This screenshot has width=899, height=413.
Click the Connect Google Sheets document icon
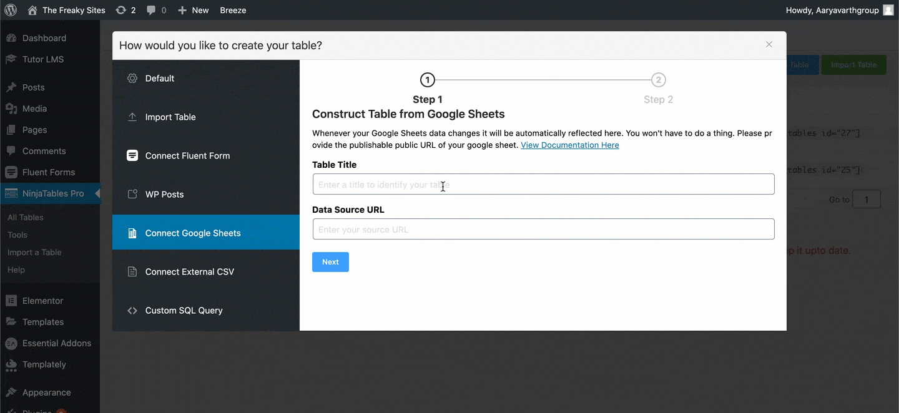coord(132,233)
